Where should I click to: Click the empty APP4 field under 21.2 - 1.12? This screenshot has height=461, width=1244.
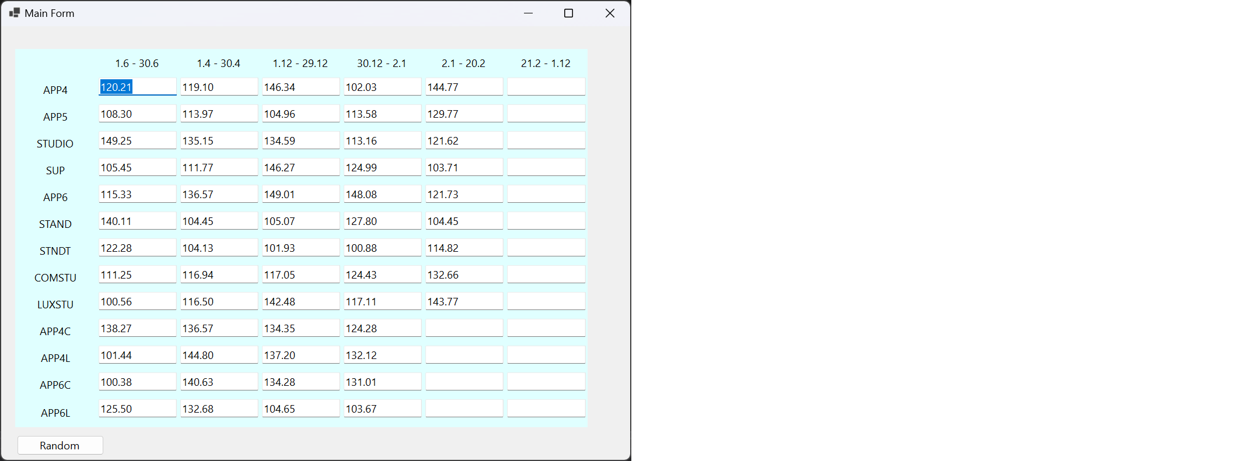pyautogui.click(x=546, y=87)
